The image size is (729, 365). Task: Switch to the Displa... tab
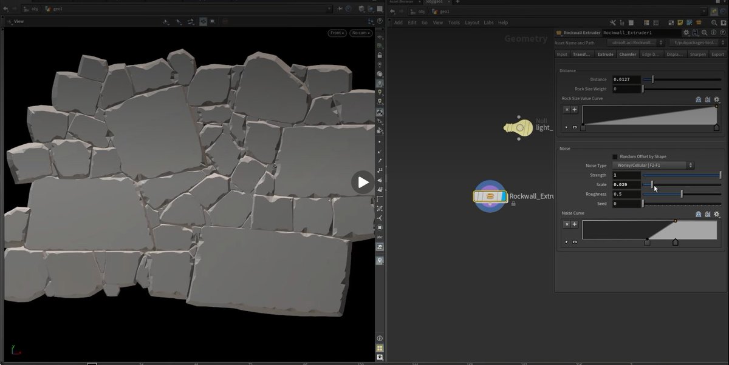click(x=675, y=54)
